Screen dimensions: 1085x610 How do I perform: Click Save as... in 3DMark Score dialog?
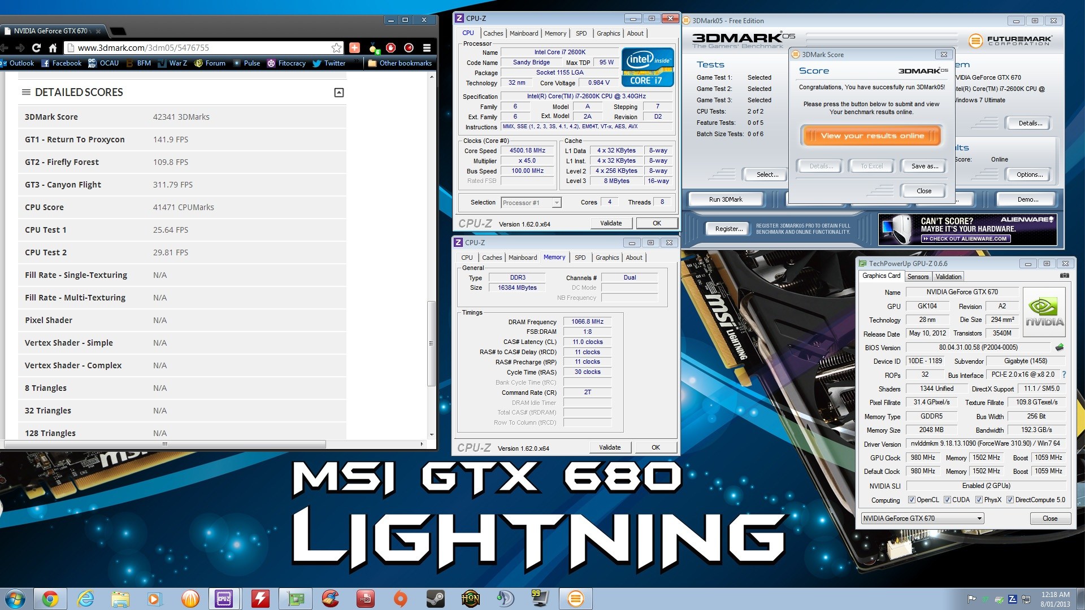point(925,166)
